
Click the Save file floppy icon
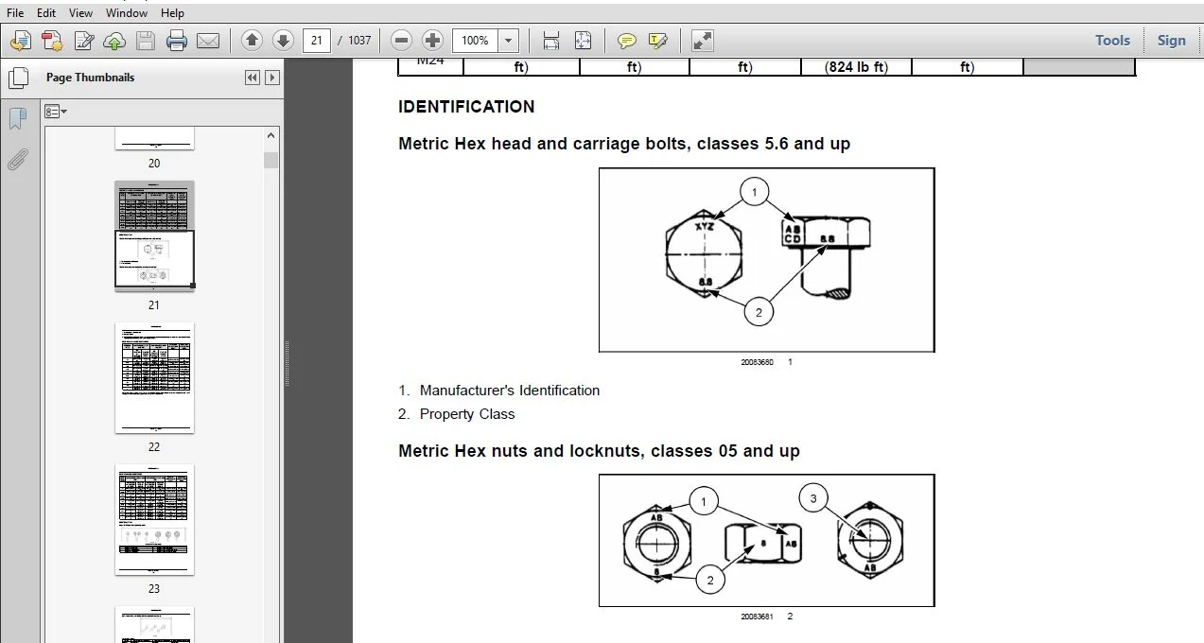[145, 41]
